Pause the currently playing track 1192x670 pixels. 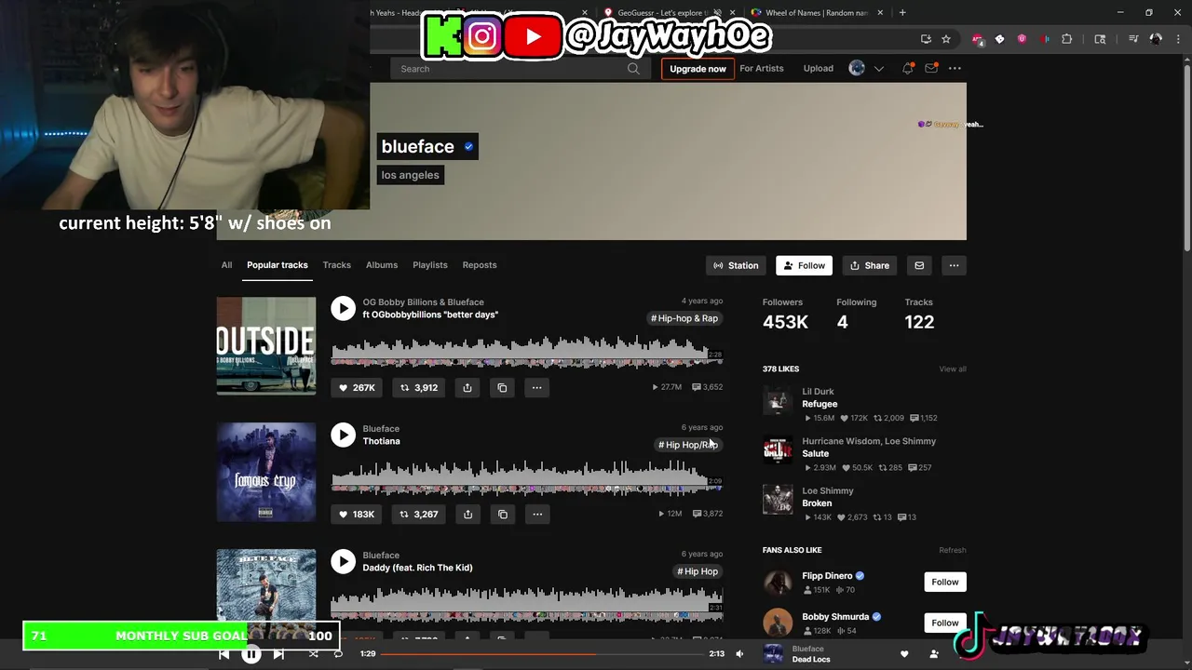click(x=251, y=654)
